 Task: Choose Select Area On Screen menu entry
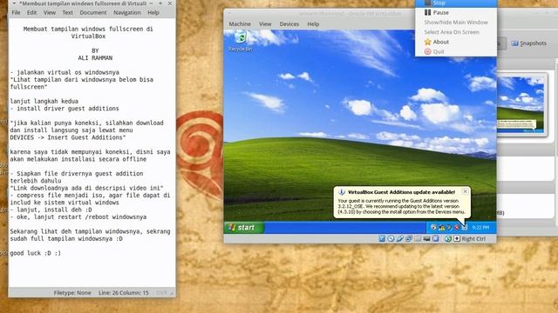tap(456, 32)
